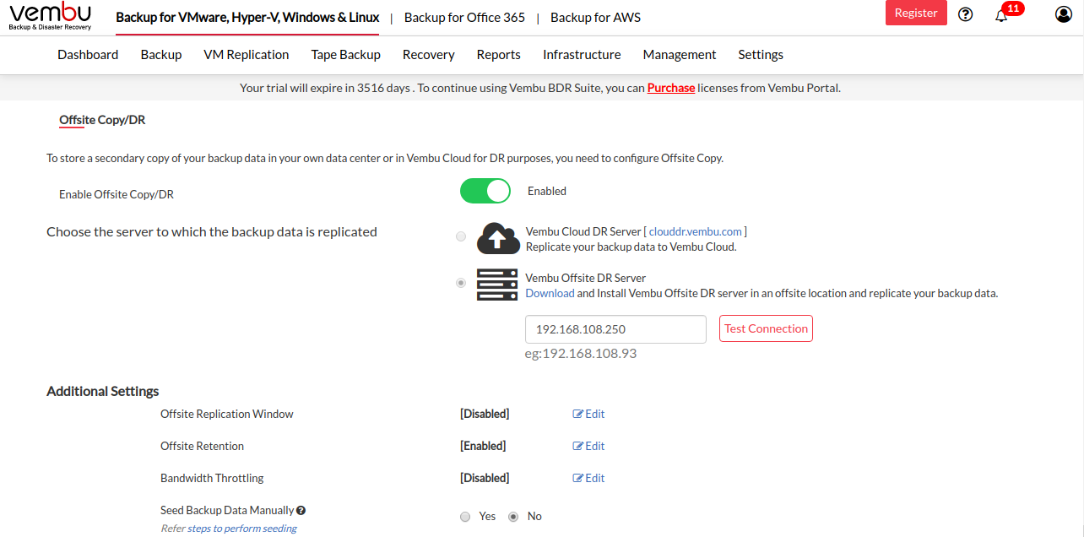Open the Settings menu
This screenshot has width=1084, height=537.
tap(761, 55)
